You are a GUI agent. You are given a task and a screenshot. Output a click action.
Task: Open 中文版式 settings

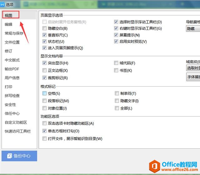pos(12,60)
